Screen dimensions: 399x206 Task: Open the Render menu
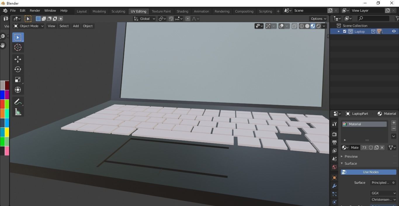pyautogui.click(x=35, y=11)
